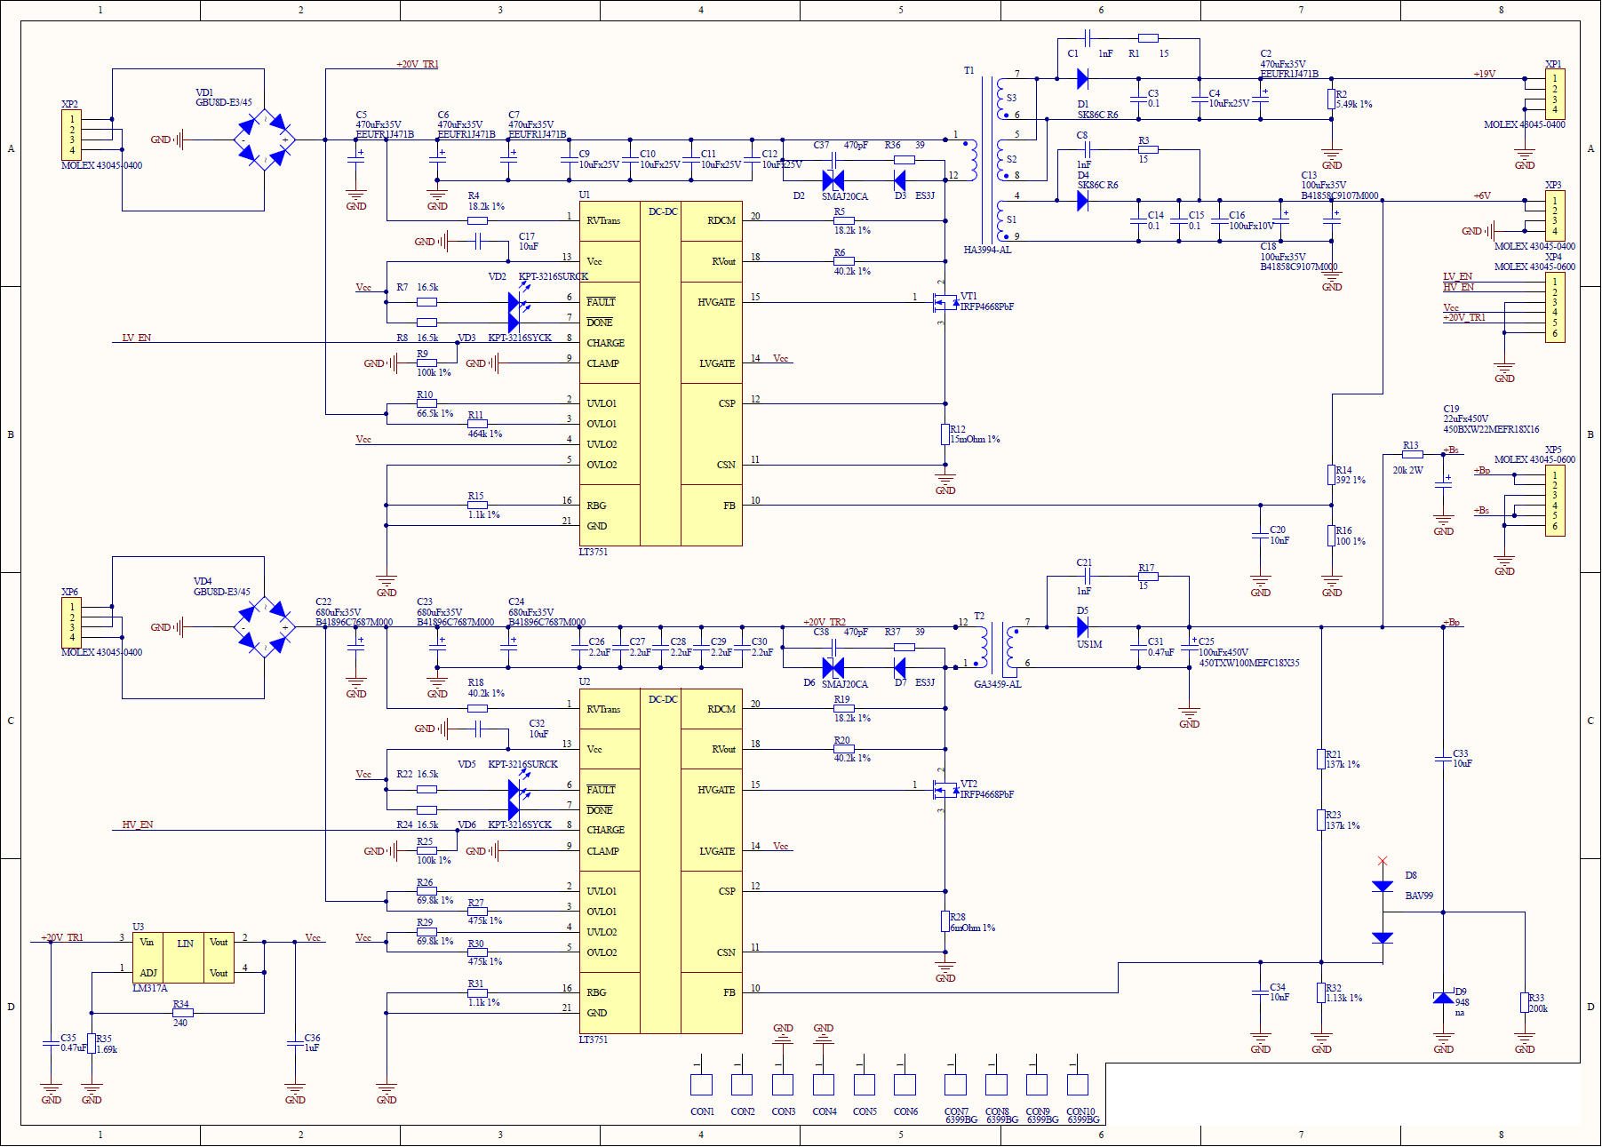Image resolution: width=1602 pixels, height=1147 pixels.
Task: Click capacitor C20 10nF
Action: 1260,535
